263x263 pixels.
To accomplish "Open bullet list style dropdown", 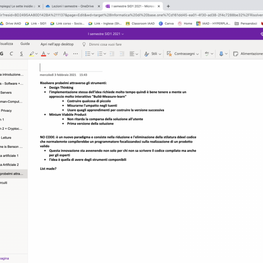I will 93,53.
